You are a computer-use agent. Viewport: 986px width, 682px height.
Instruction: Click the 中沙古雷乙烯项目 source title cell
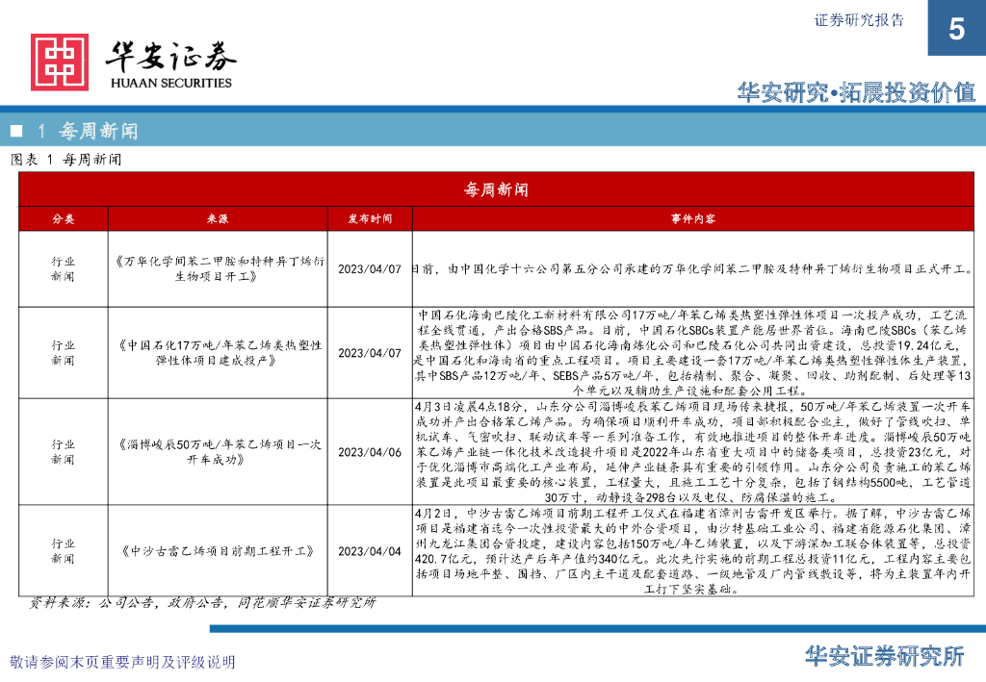(x=218, y=551)
